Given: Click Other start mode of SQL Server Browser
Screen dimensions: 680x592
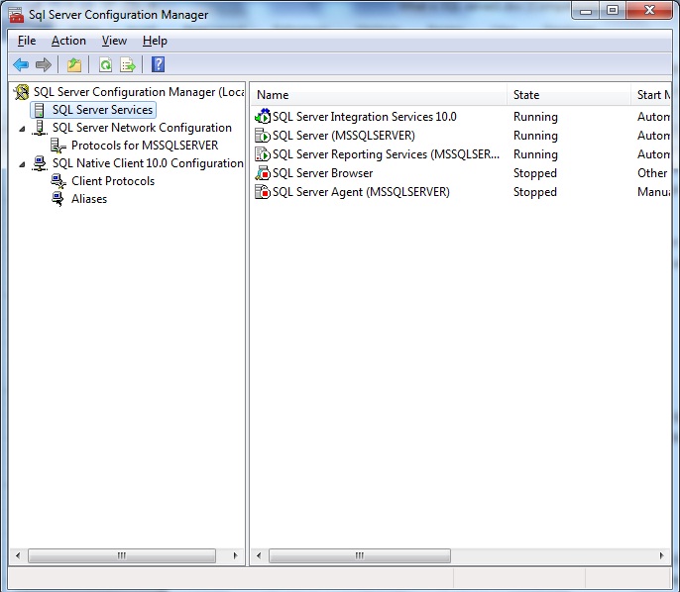Looking at the screenshot, I should [x=652, y=173].
